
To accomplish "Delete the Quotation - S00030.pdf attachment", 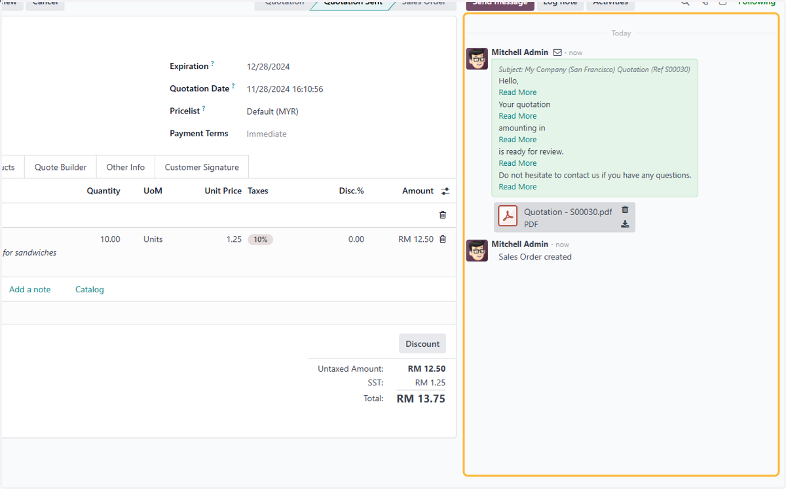I will click(x=625, y=210).
